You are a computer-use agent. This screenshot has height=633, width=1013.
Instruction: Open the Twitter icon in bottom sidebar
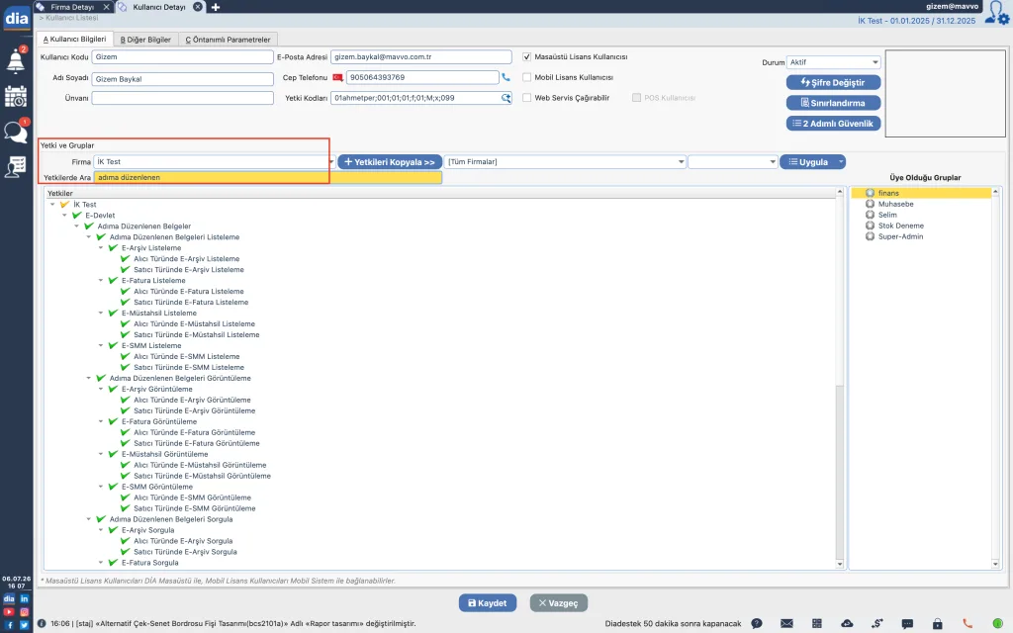(x=24, y=625)
